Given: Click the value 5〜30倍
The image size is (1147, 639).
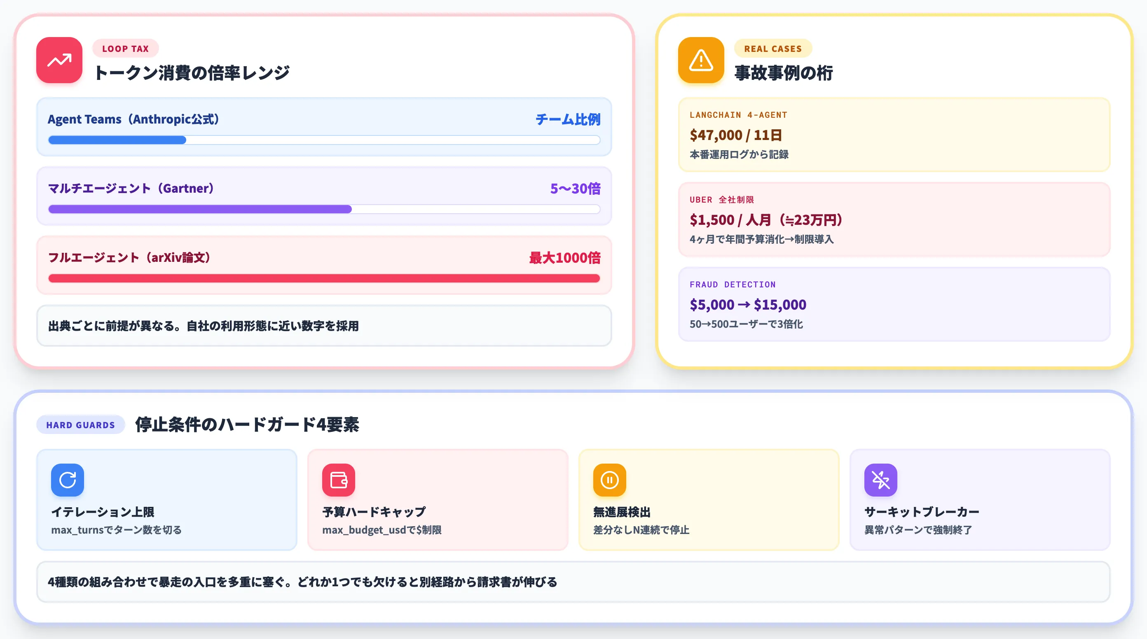Looking at the screenshot, I should [x=575, y=188].
